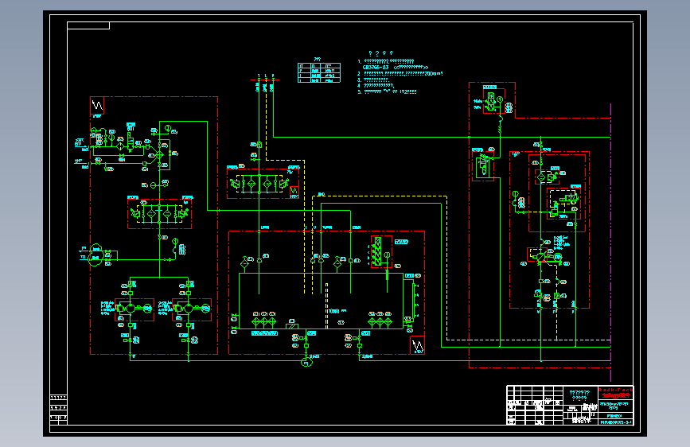Screen dimensions: 690x447
Task: Click the red Radk-Tech title block text
Action: pyautogui.click(x=615, y=390)
